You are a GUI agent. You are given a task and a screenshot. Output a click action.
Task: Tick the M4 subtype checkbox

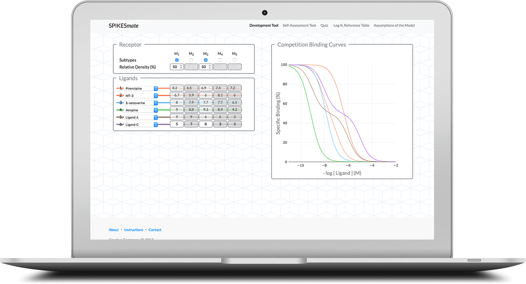[220, 60]
